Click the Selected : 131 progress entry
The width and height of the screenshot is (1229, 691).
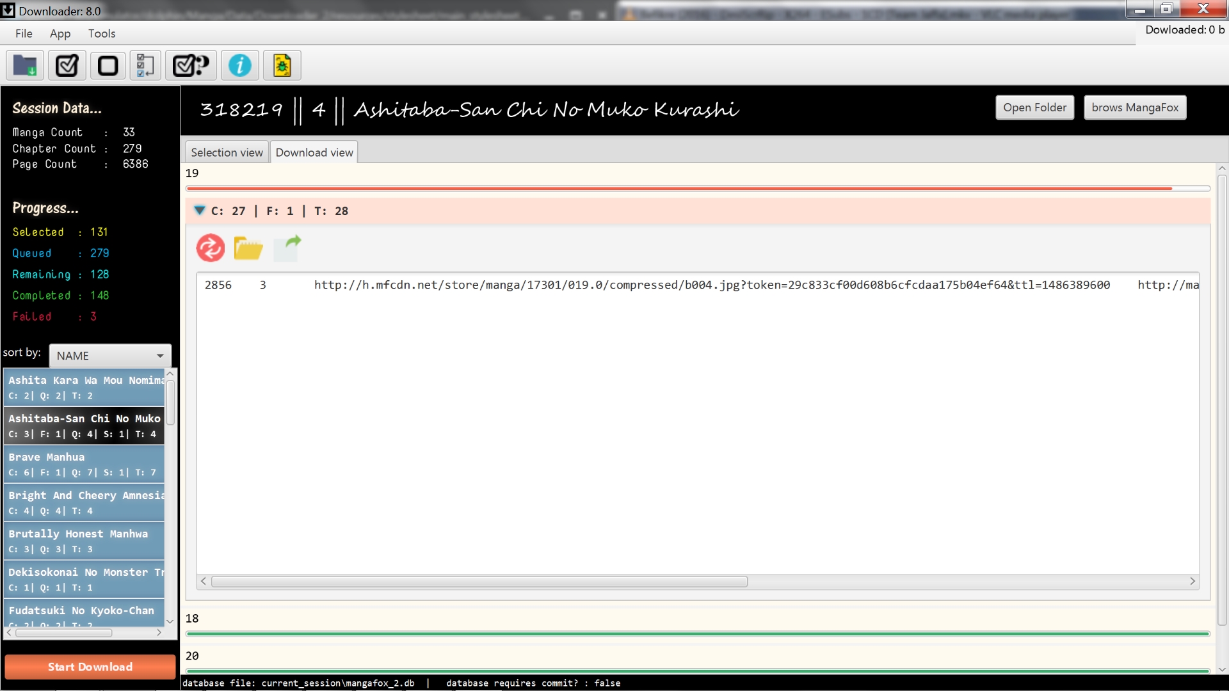[x=60, y=232]
